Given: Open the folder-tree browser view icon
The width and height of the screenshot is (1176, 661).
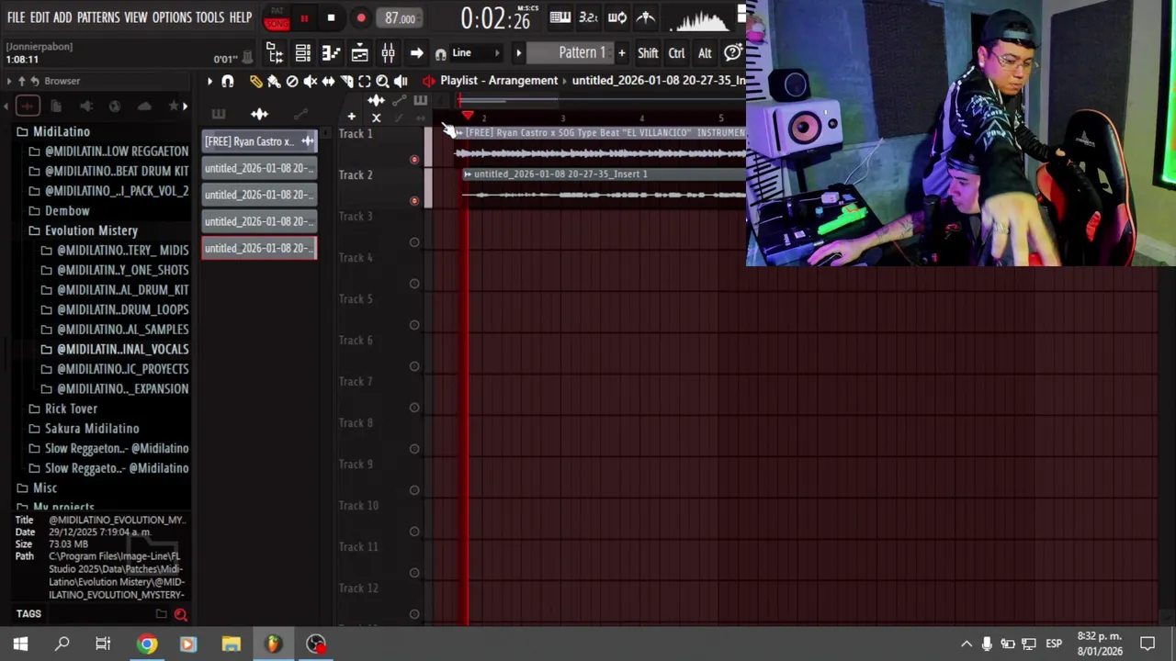Looking at the screenshot, I should 275,53.
